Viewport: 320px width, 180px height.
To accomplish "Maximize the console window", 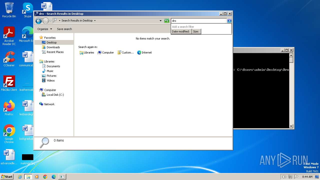I will coord(287,50).
